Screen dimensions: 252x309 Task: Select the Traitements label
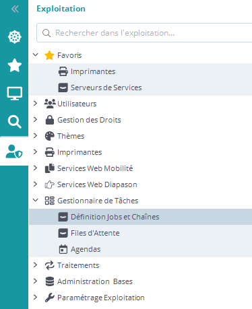pyautogui.click(x=78, y=265)
